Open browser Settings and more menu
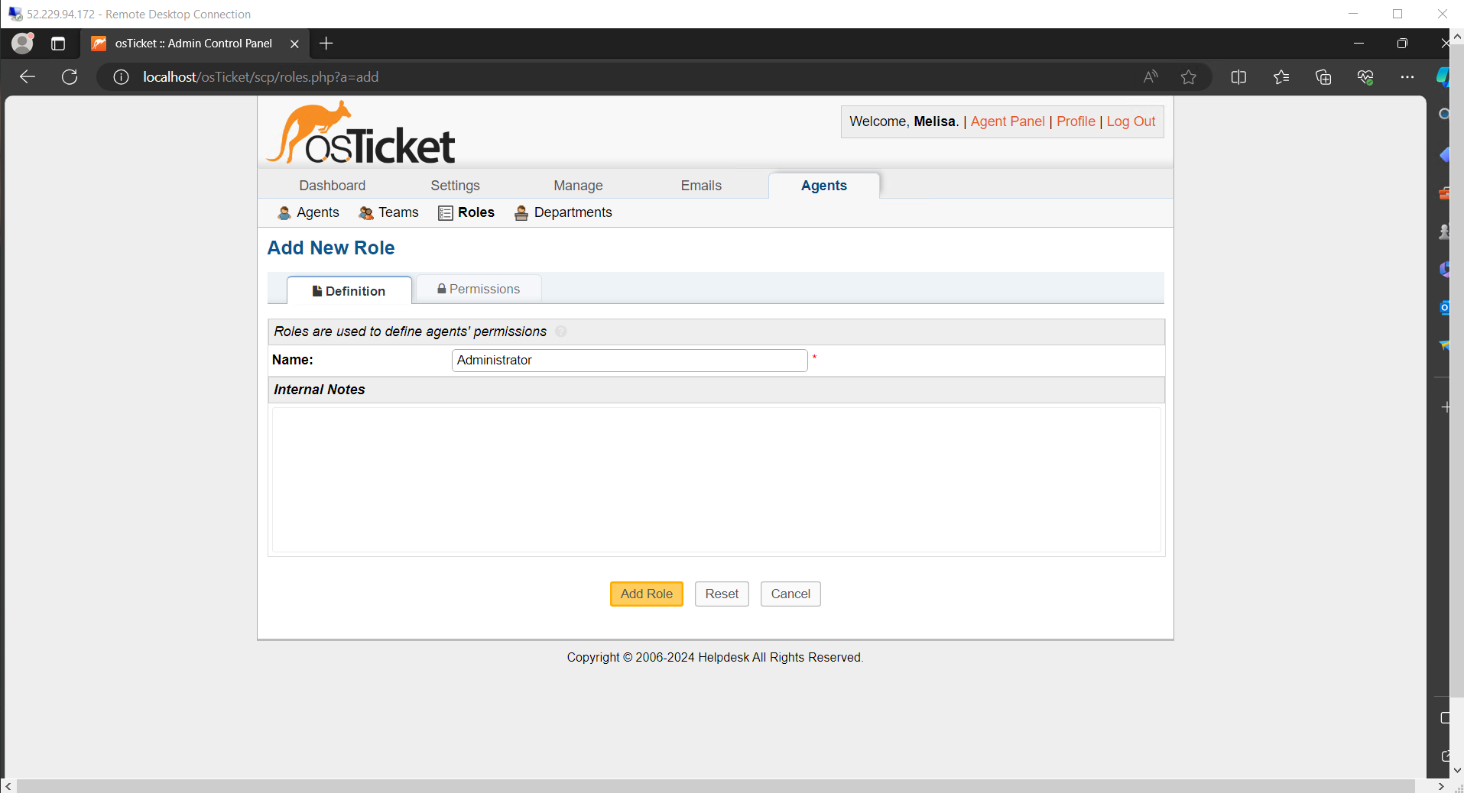 click(1407, 76)
